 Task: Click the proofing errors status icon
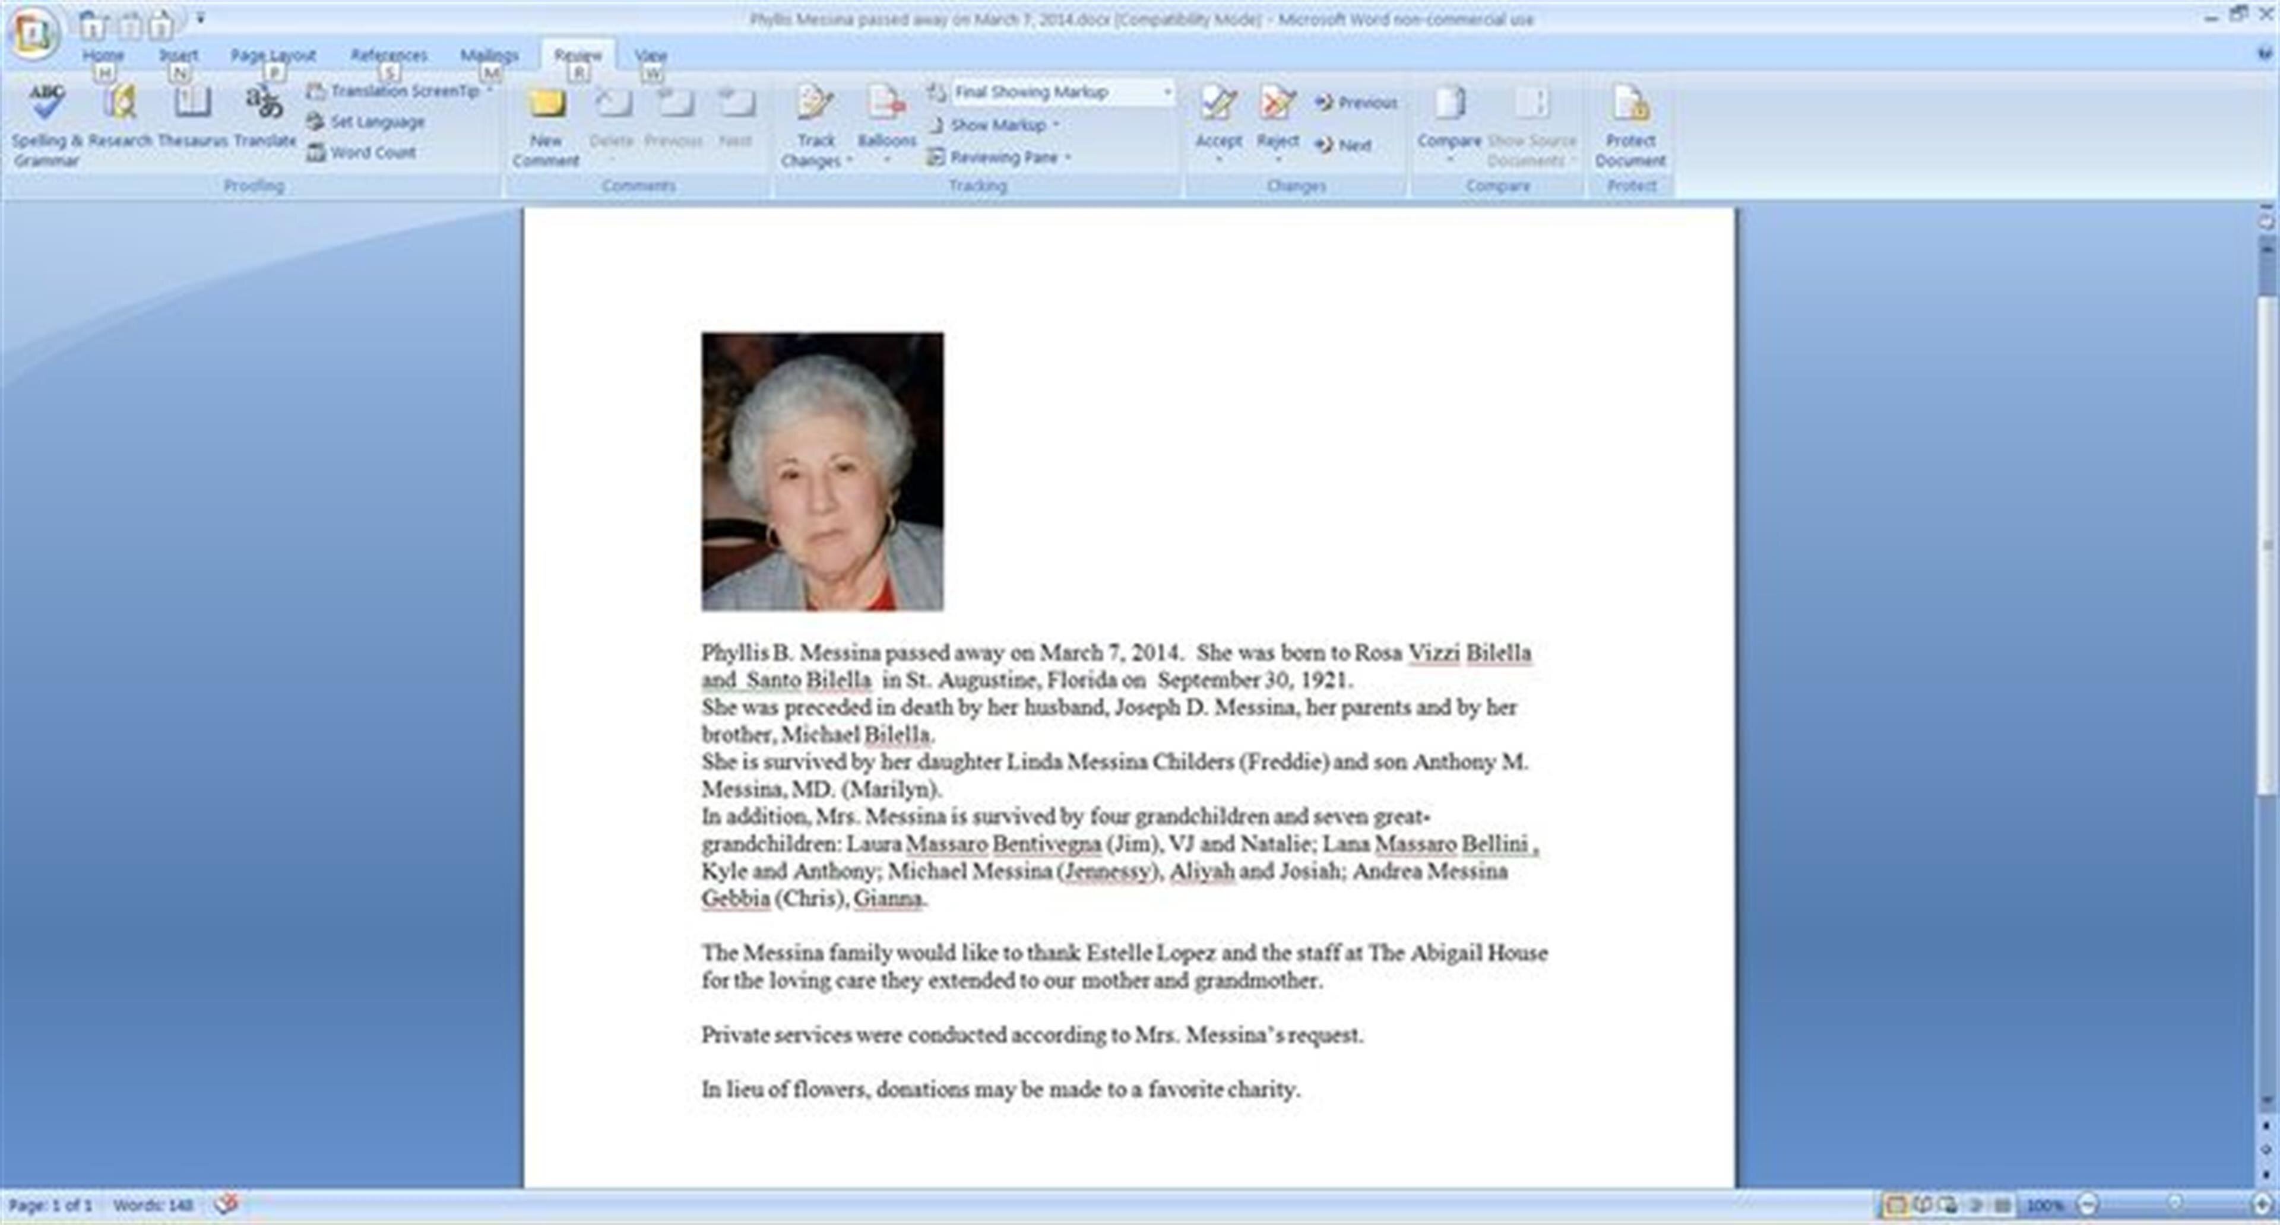[x=227, y=1204]
